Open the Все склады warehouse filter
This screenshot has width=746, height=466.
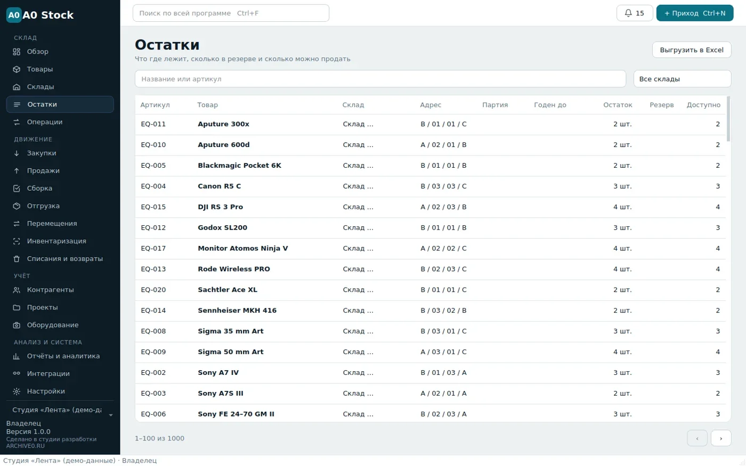pyautogui.click(x=682, y=79)
